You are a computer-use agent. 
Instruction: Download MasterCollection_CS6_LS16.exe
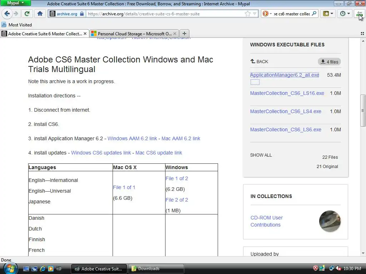coord(287,93)
